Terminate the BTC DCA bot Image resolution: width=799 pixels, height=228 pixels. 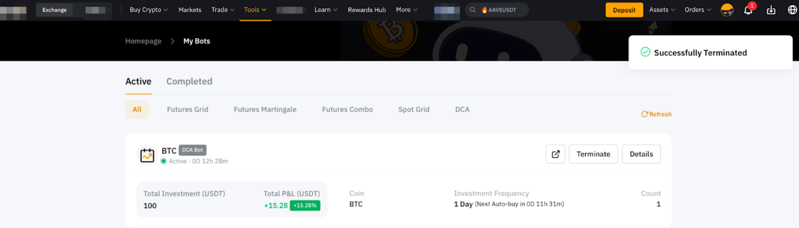[593, 154]
